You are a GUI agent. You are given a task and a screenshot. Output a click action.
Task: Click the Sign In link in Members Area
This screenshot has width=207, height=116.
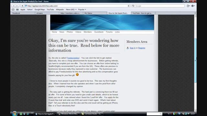[133, 48]
